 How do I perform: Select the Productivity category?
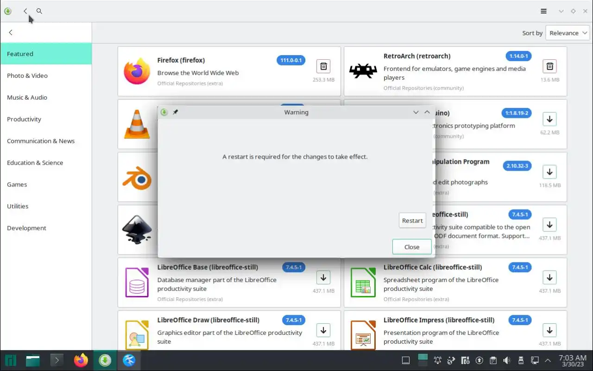46,119
